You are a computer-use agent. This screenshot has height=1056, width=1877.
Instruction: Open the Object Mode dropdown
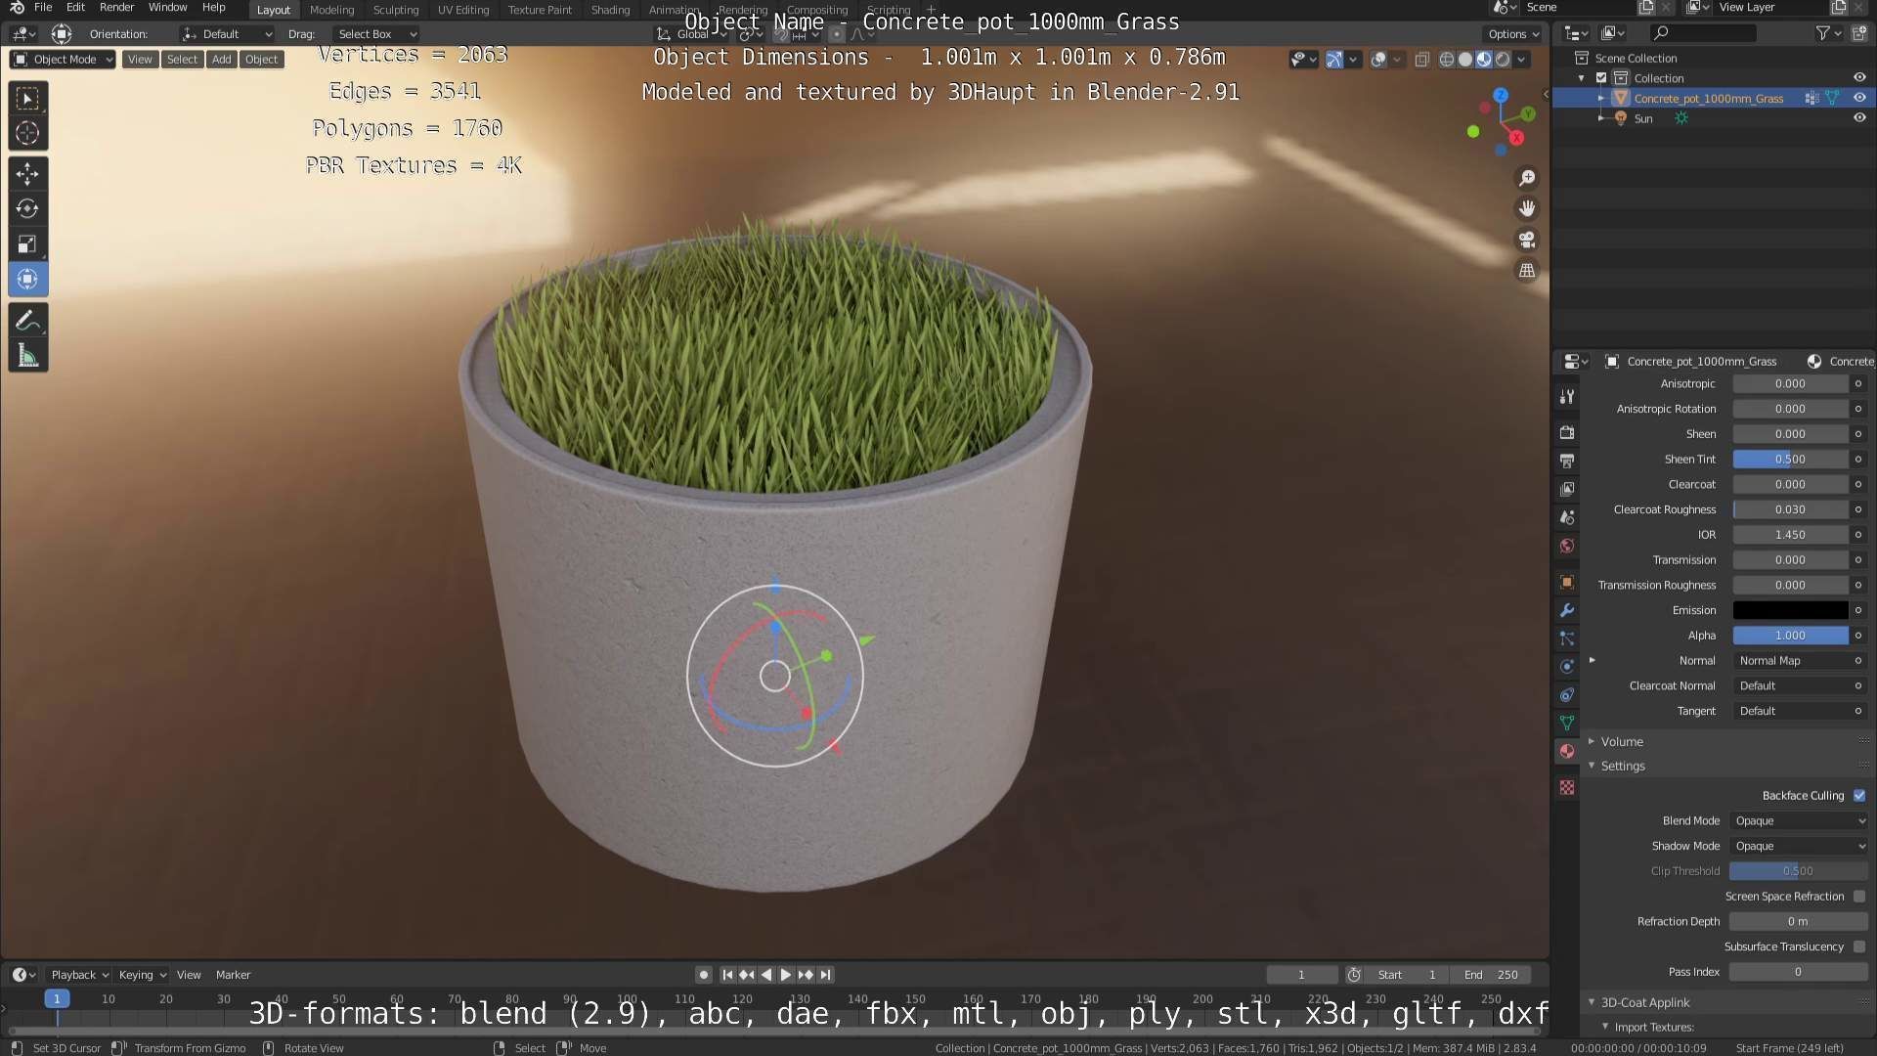63,60
